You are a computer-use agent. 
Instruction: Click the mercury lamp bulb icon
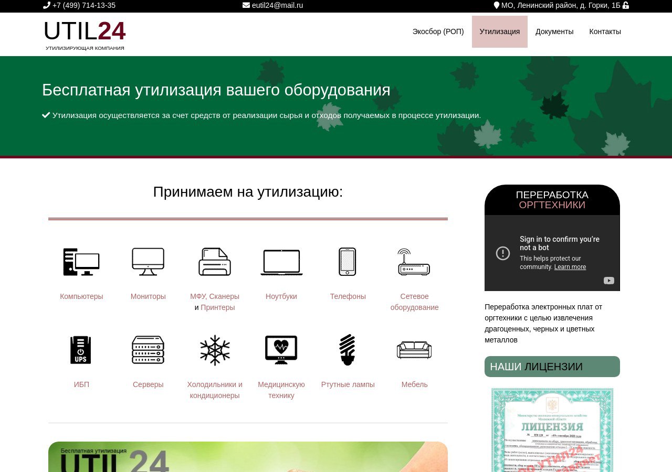tap(348, 350)
